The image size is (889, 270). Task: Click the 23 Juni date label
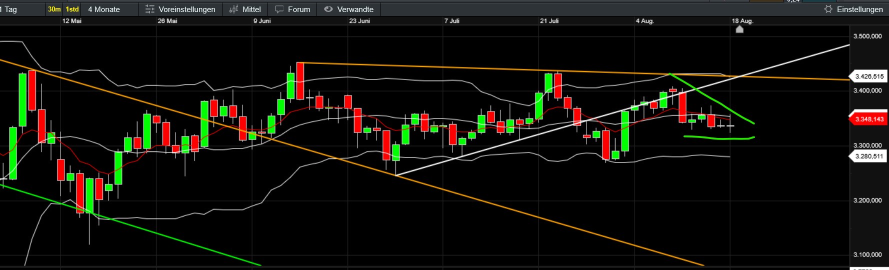click(x=359, y=21)
